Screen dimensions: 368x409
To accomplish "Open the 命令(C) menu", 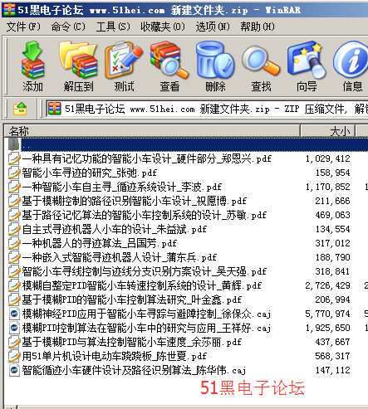I will (x=68, y=27).
